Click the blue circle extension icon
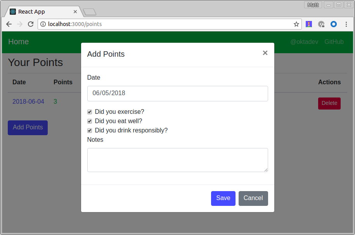The image size is (355, 235). 333,24
